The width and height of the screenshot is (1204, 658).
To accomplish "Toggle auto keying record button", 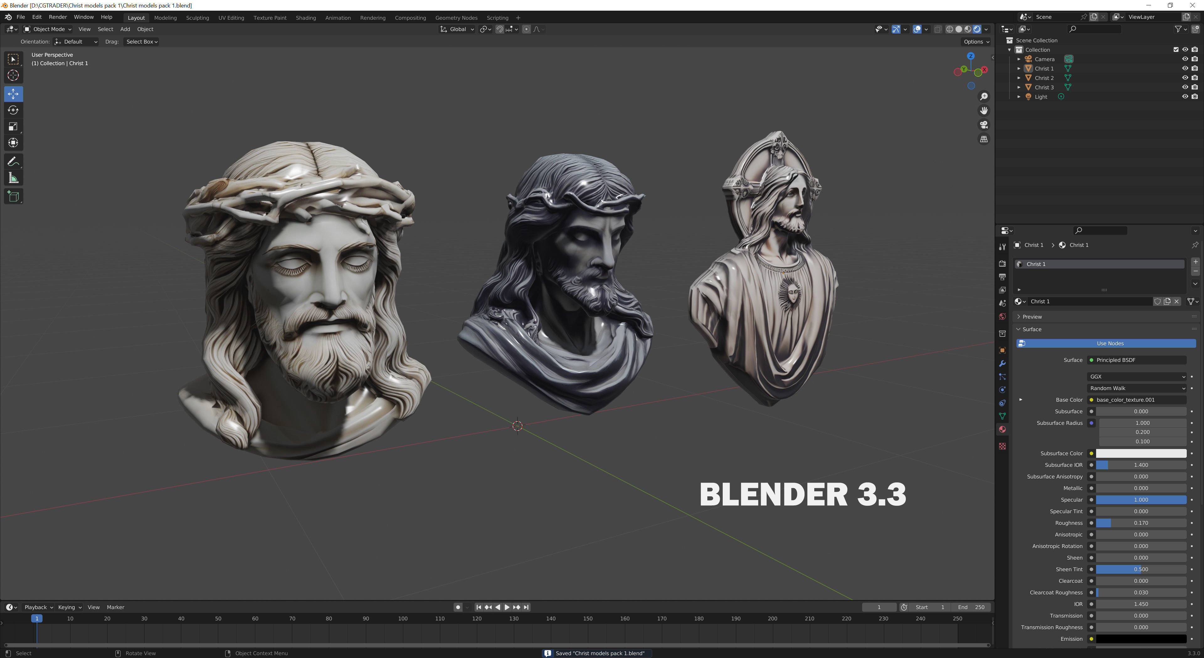I will tap(457, 607).
